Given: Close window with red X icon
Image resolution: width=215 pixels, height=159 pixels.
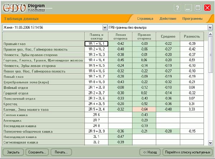Looking at the screenshot, I should (207, 8).
